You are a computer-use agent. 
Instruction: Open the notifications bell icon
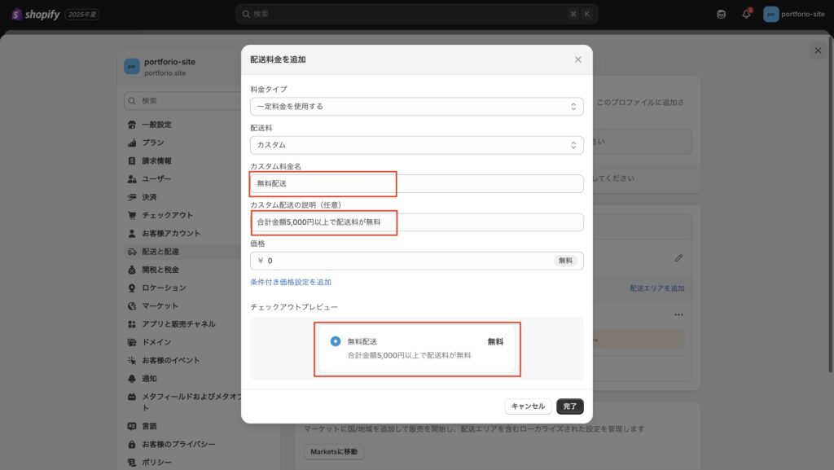(x=746, y=14)
